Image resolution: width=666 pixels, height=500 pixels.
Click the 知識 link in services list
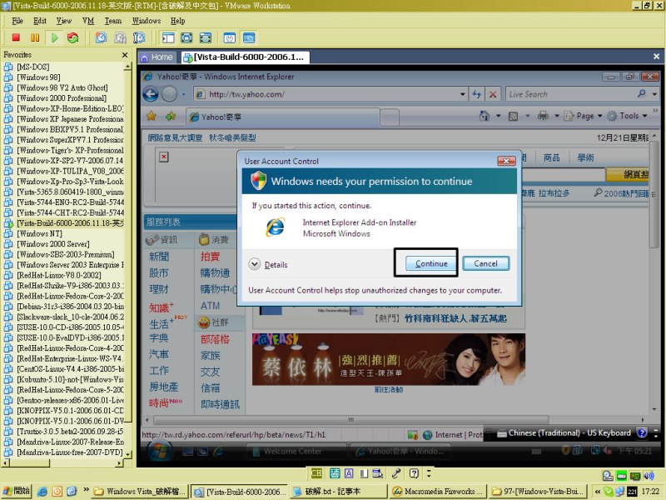159,307
